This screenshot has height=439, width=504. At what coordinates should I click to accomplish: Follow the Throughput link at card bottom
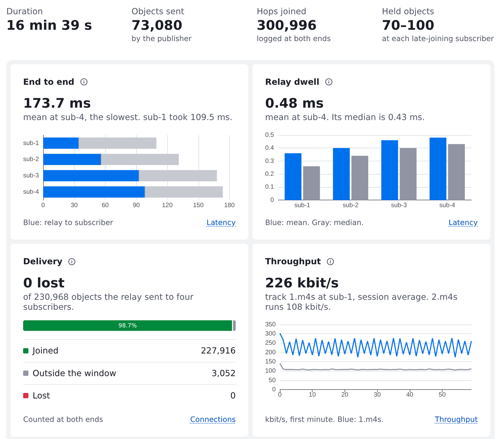(x=456, y=419)
